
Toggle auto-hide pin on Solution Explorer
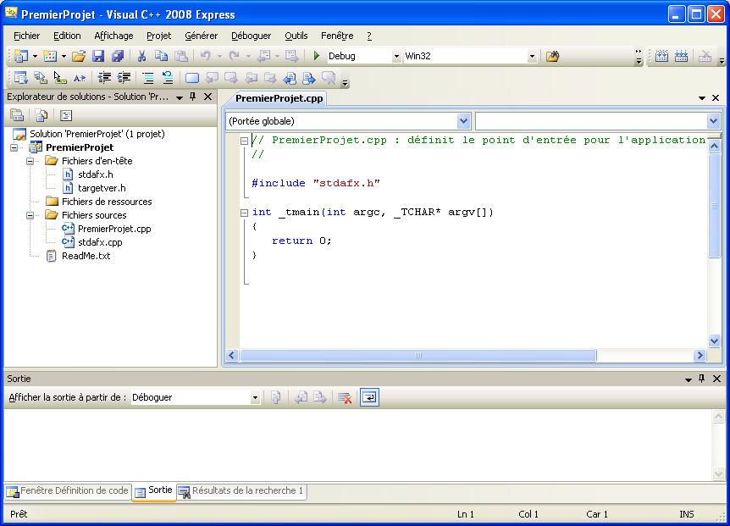click(x=193, y=97)
